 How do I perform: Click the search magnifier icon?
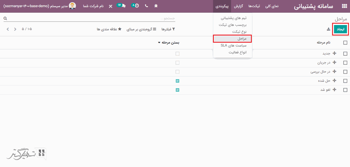pyautogui.click(x=5, y=19)
